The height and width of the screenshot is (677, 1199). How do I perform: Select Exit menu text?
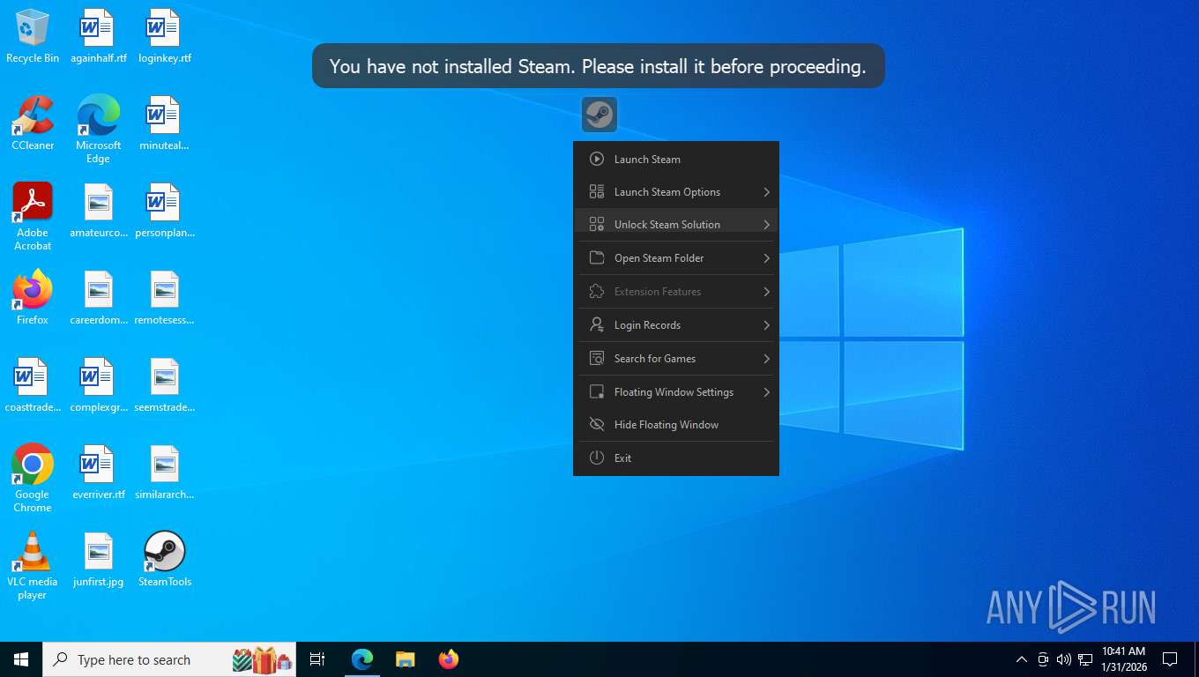tap(622, 458)
